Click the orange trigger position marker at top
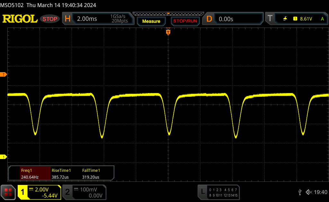Image resolution: width=329 pixels, height=202 pixels. pyautogui.click(x=168, y=32)
